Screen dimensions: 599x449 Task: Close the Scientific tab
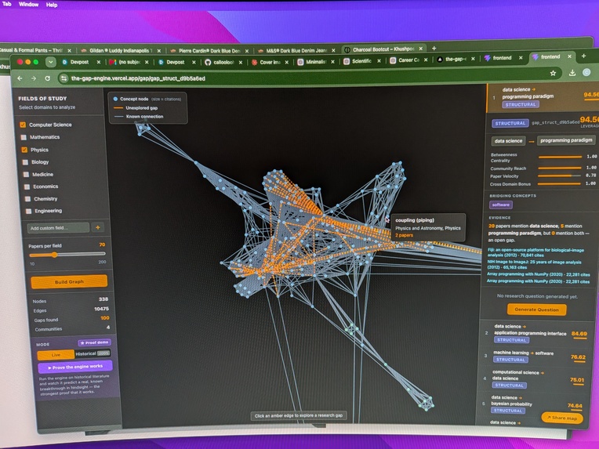coord(379,60)
